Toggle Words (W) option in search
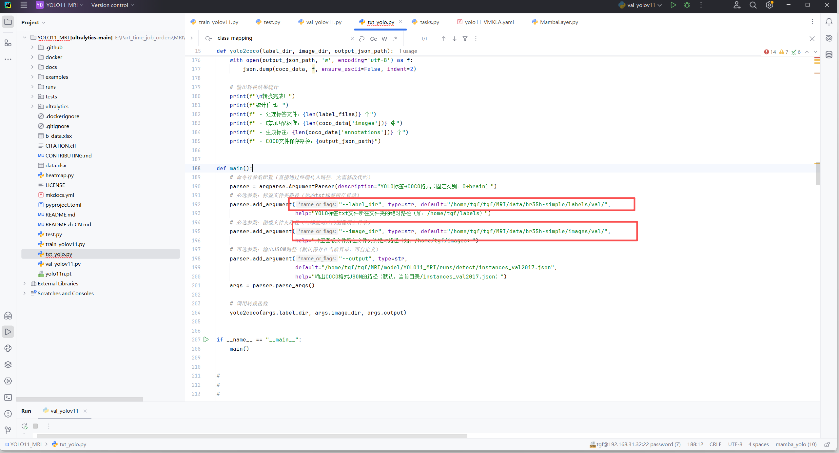 coord(384,39)
